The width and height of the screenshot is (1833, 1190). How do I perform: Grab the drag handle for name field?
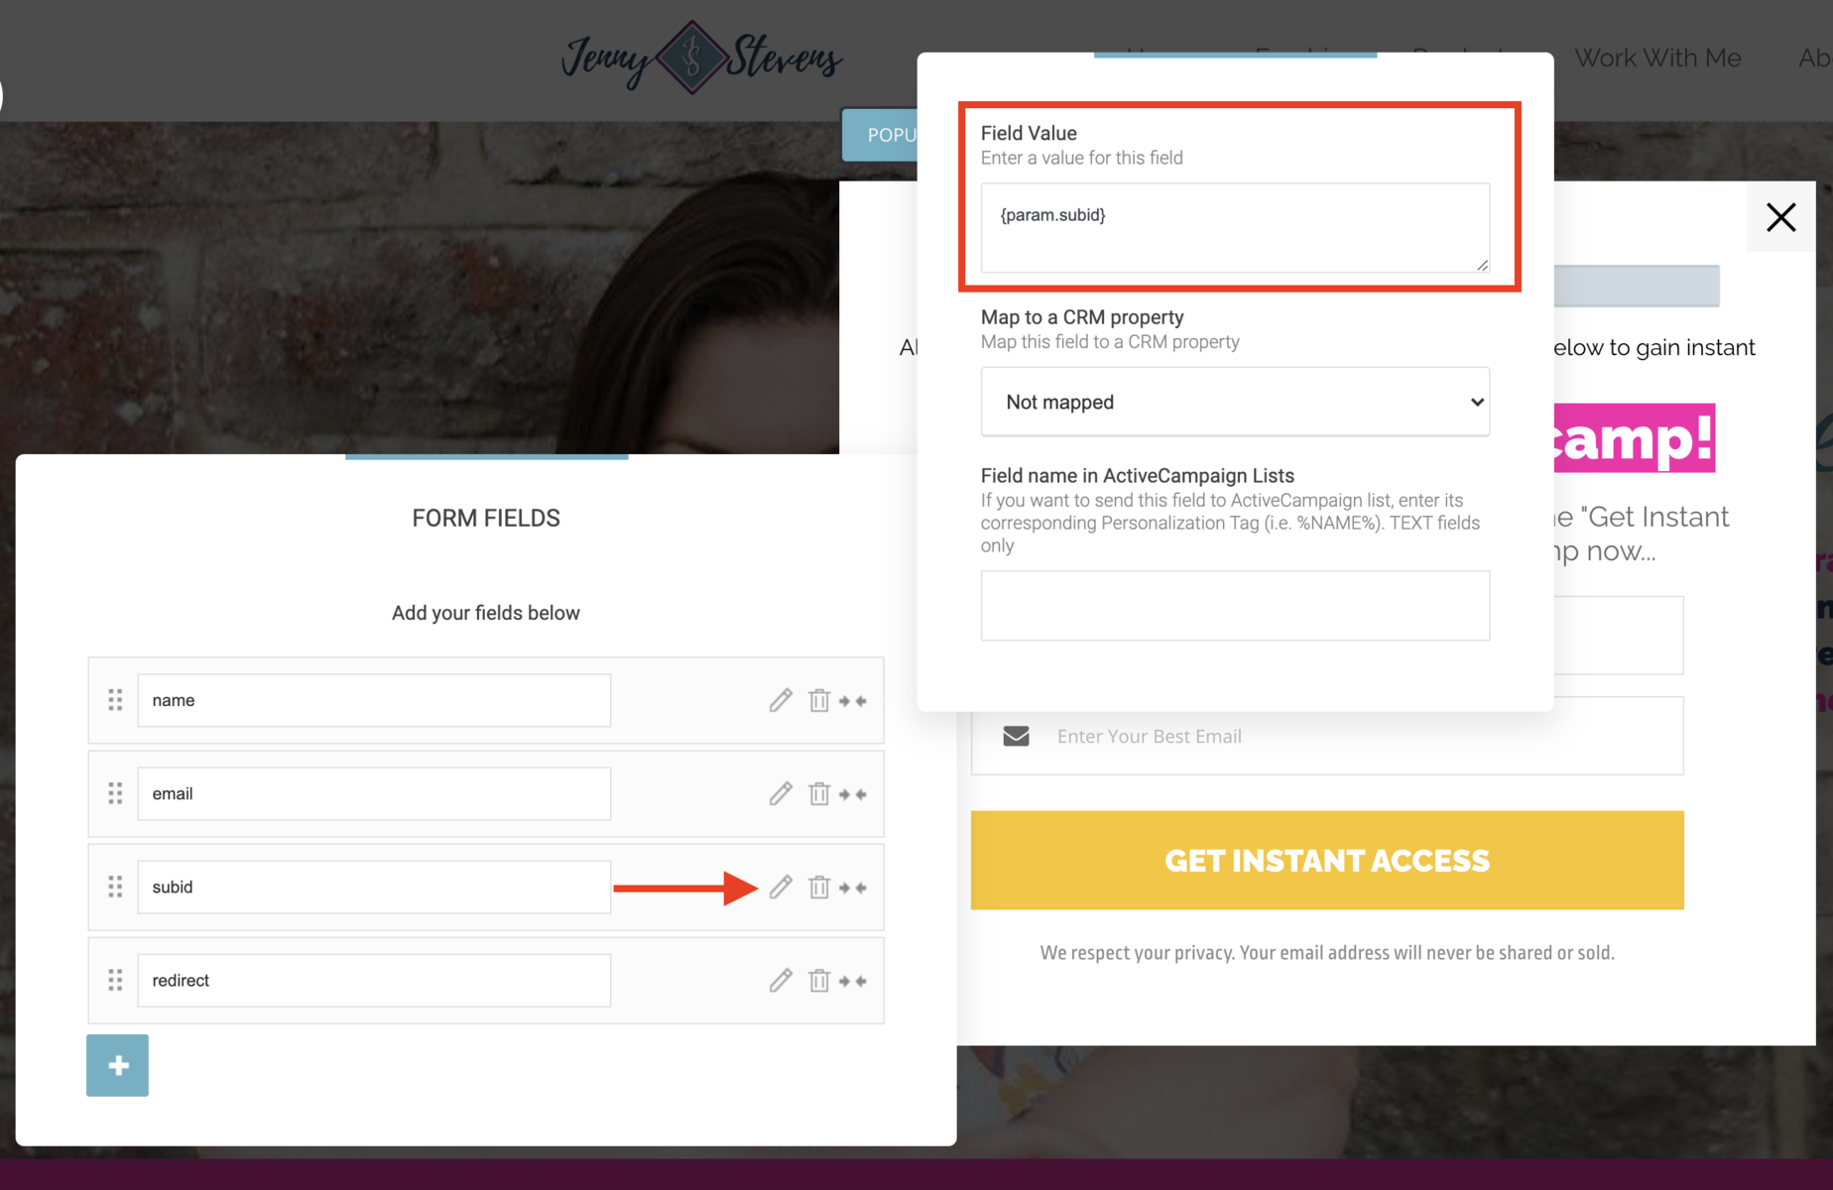tap(115, 700)
